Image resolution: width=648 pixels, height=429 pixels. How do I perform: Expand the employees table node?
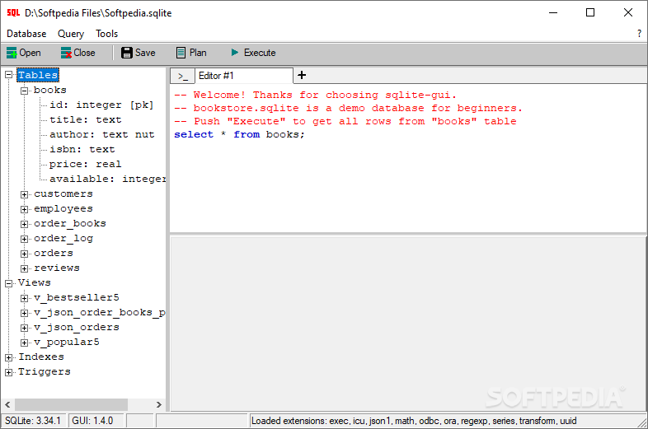tap(25, 209)
